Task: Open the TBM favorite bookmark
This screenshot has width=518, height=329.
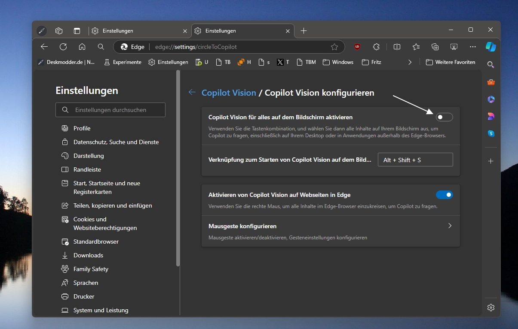Action: [306, 62]
